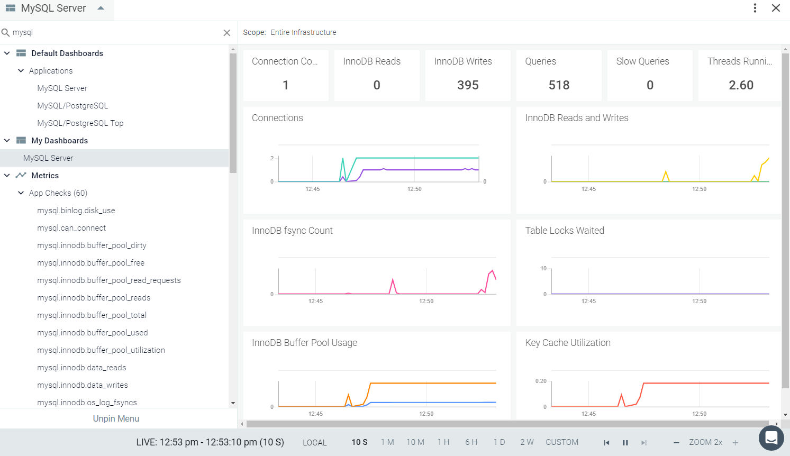
Task: Select the 10 M time range
Action: [x=415, y=442]
